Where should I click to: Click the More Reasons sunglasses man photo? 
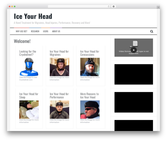[90, 110]
